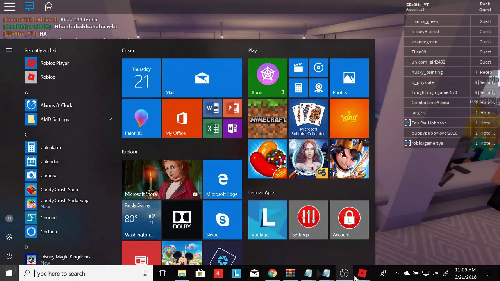The width and height of the screenshot is (500, 281).
Task: Launch the PowerPoint tile
Action: point(233,108)
